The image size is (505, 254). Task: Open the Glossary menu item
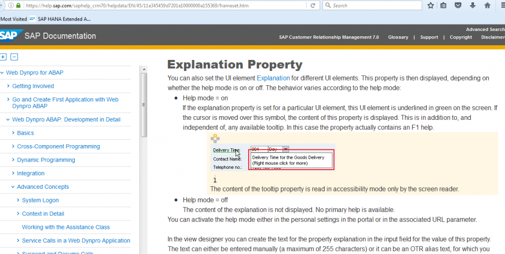pos(398,37)
